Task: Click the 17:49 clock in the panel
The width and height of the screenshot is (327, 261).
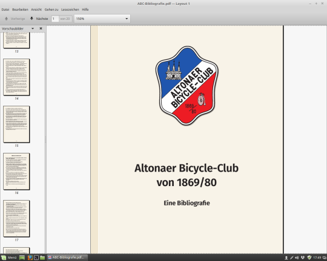Action: coord(317,257)
